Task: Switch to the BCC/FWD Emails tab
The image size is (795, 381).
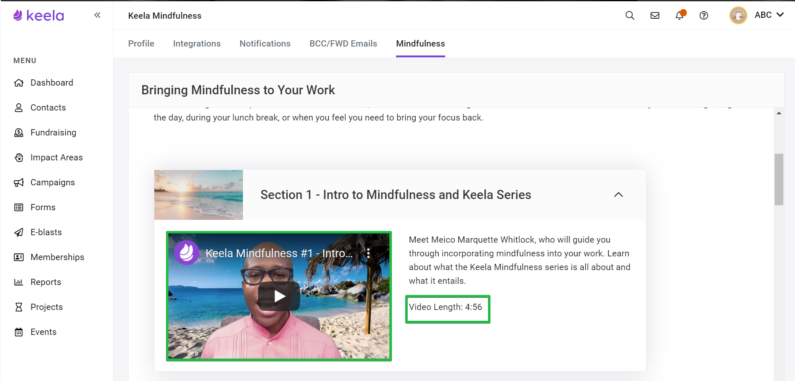Action: coord(343,44)
